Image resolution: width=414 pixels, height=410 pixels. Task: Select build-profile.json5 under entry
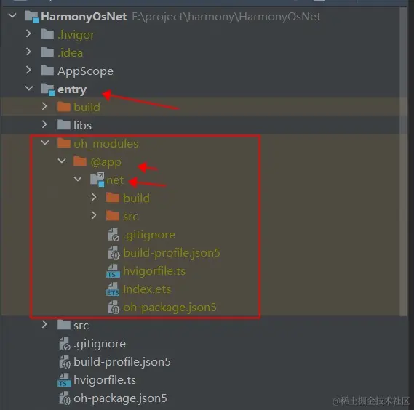122,362
